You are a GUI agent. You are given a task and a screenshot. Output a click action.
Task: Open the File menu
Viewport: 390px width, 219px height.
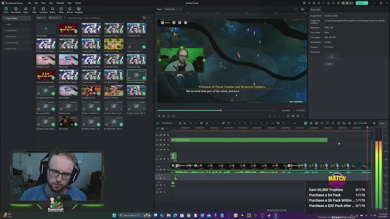[29, 3]
